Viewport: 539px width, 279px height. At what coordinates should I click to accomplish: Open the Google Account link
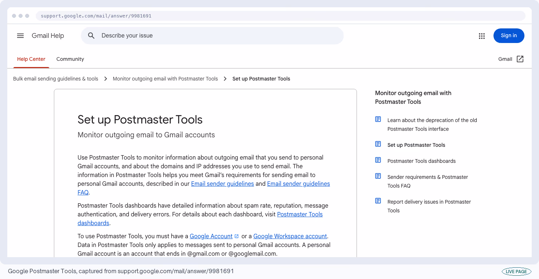point(211,236)
